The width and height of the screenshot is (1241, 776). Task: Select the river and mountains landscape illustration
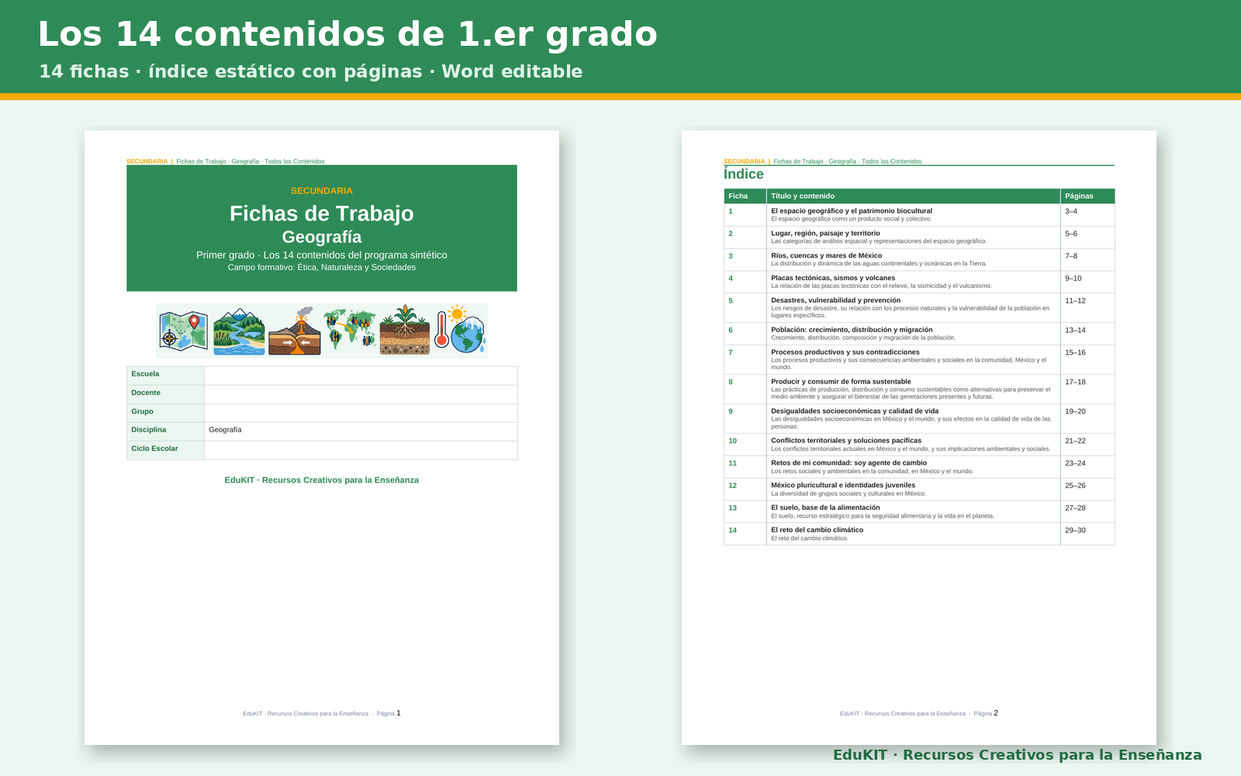click(x=239, y=331)
